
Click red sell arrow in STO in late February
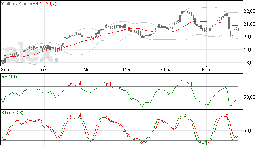227,114
